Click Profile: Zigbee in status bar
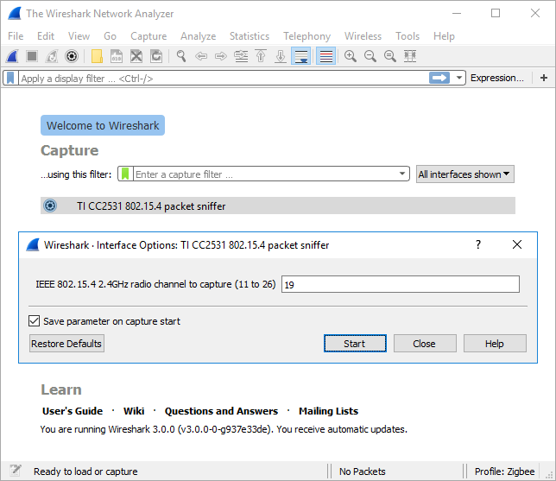 [504, 472]
